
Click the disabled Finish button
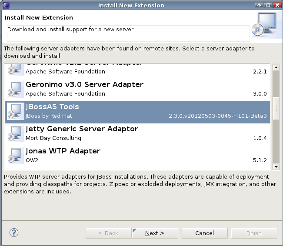point(254,233)
